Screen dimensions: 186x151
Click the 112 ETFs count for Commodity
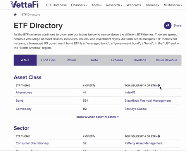click(x=85, y=109)
